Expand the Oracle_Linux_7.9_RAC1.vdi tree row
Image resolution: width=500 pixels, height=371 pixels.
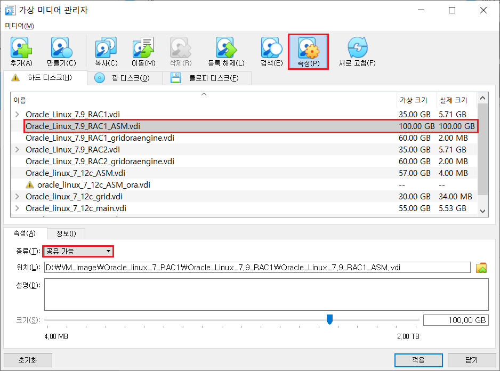[17, 114]
